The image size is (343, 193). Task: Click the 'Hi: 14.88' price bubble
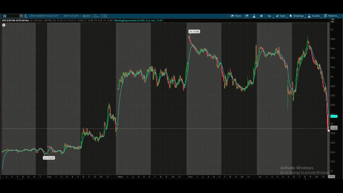[x=194, y=32]
